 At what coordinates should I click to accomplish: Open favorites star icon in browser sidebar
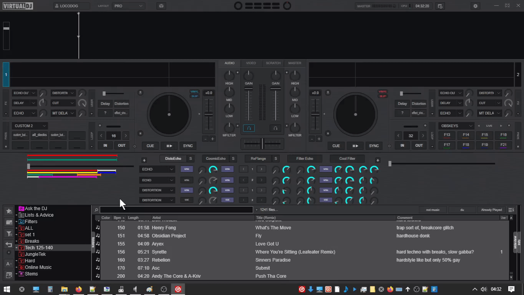click(x=9, y=211)
